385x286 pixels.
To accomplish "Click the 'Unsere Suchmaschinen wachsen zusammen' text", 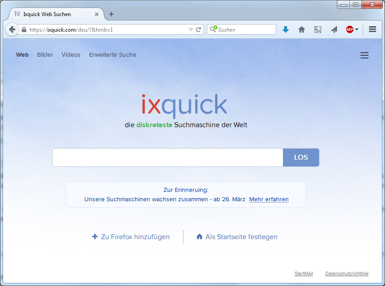I will pos(146,199).
